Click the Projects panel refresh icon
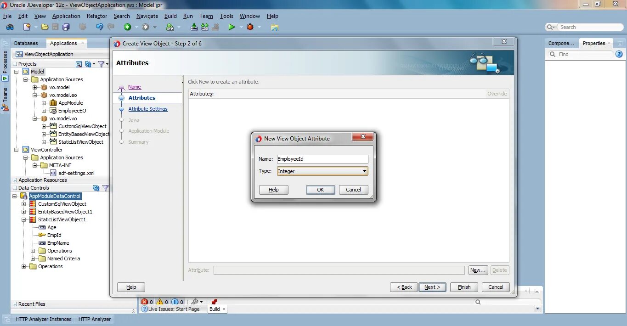Image resolution: width=627 pixels, height=326 pixels. pos(88,64)
